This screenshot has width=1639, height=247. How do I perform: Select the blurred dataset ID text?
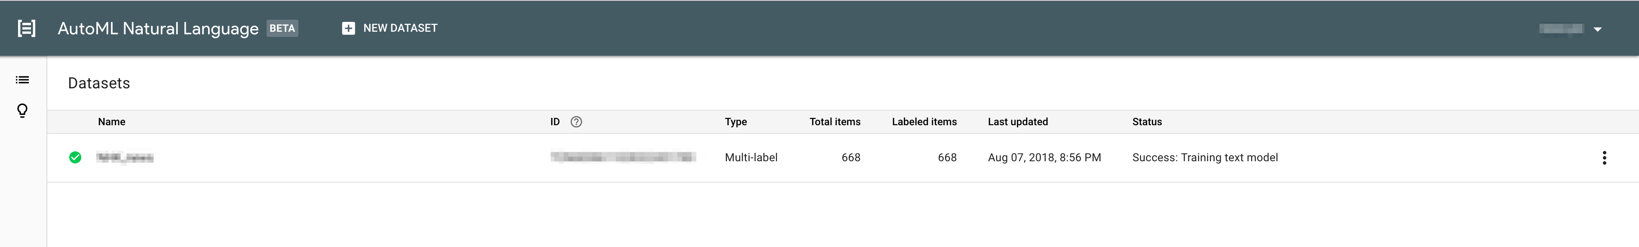(623, 157)
